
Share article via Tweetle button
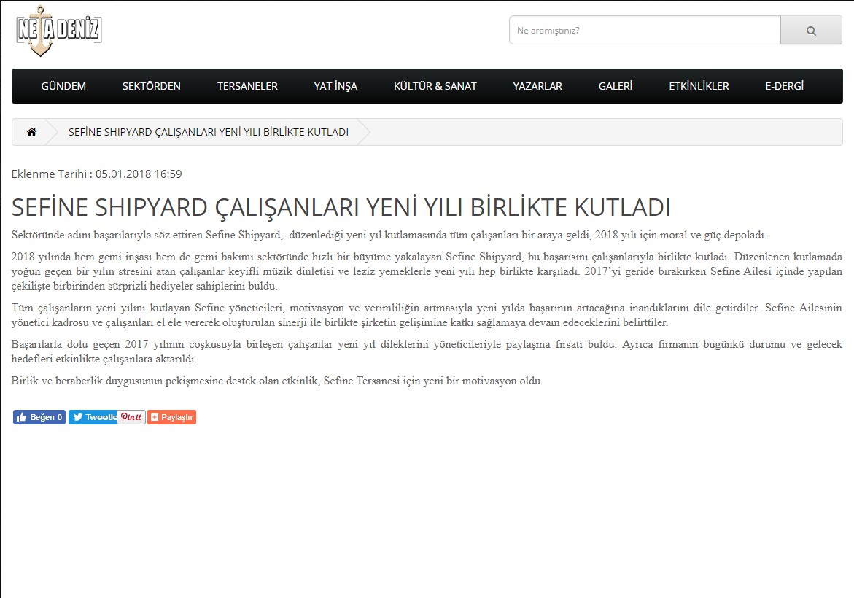click(x=93, y=417)
